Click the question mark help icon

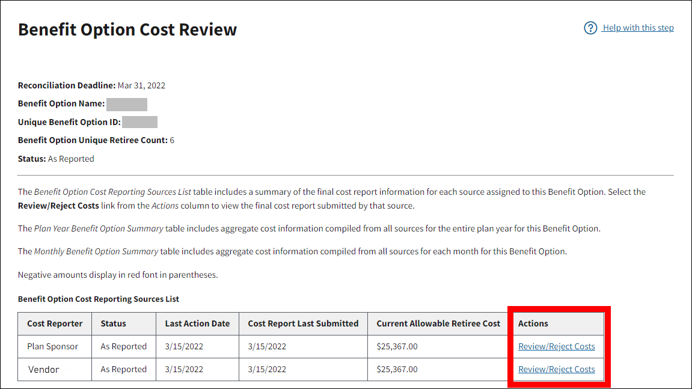[590, 28]
